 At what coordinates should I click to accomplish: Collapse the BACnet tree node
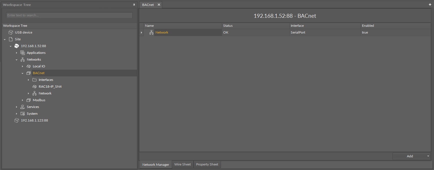pyautogui.click(x=23, y=73)
